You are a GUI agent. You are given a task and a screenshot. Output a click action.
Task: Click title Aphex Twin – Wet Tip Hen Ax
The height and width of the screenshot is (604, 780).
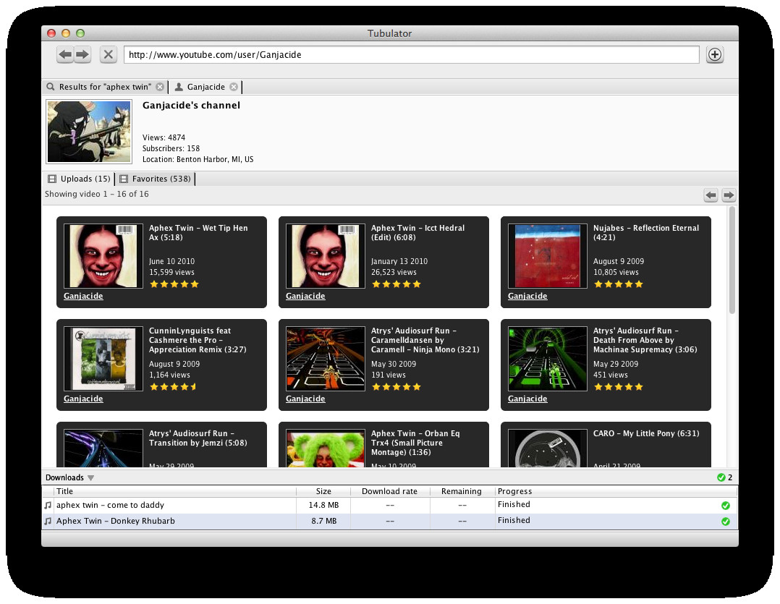(x=198, y=233)
